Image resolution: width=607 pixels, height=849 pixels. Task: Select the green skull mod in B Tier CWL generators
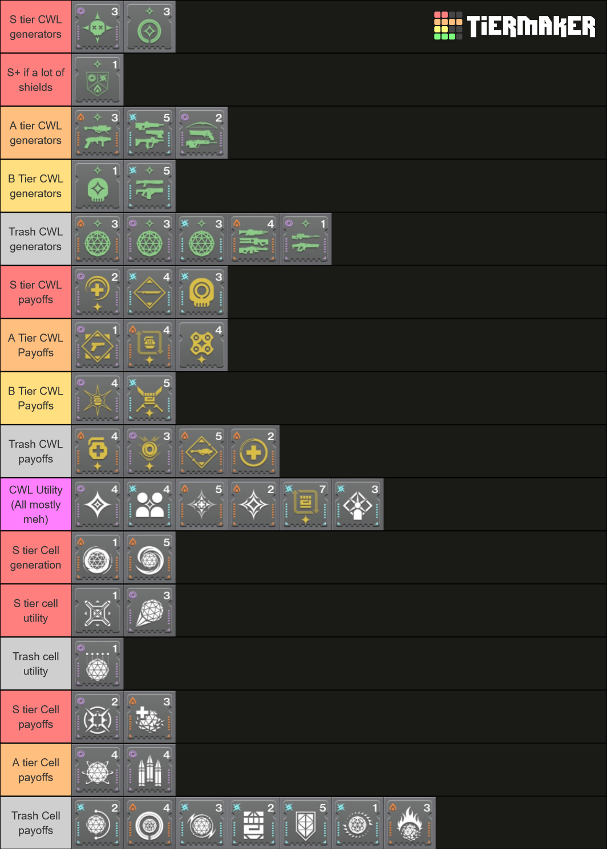pos(97,186)
